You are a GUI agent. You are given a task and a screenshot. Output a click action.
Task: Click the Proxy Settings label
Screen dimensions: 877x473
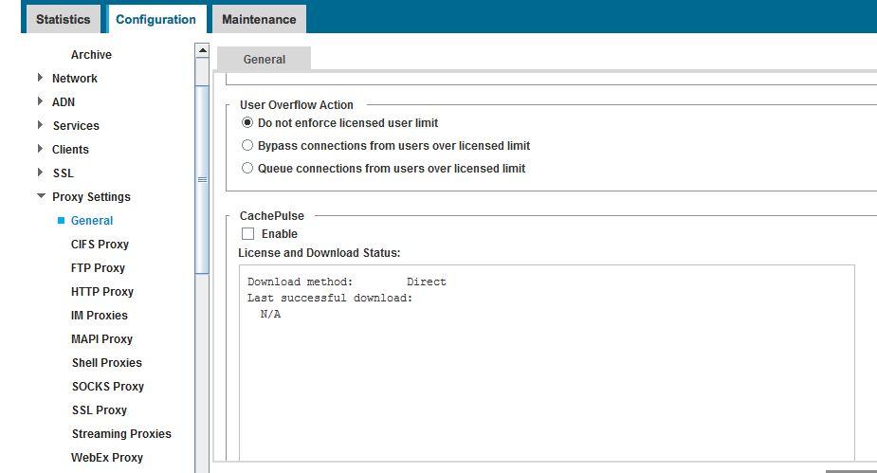91,197
